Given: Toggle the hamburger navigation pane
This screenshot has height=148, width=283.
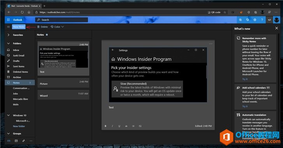Looking at the screenshot, I should coord(8,27).
